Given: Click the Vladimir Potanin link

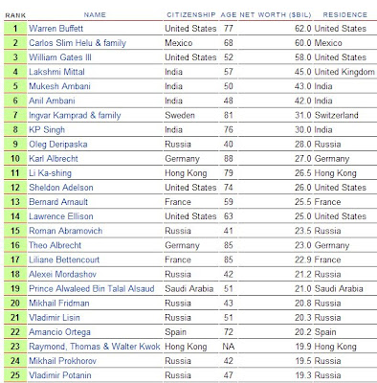Looking at the screenshot, I should (60, 375).
